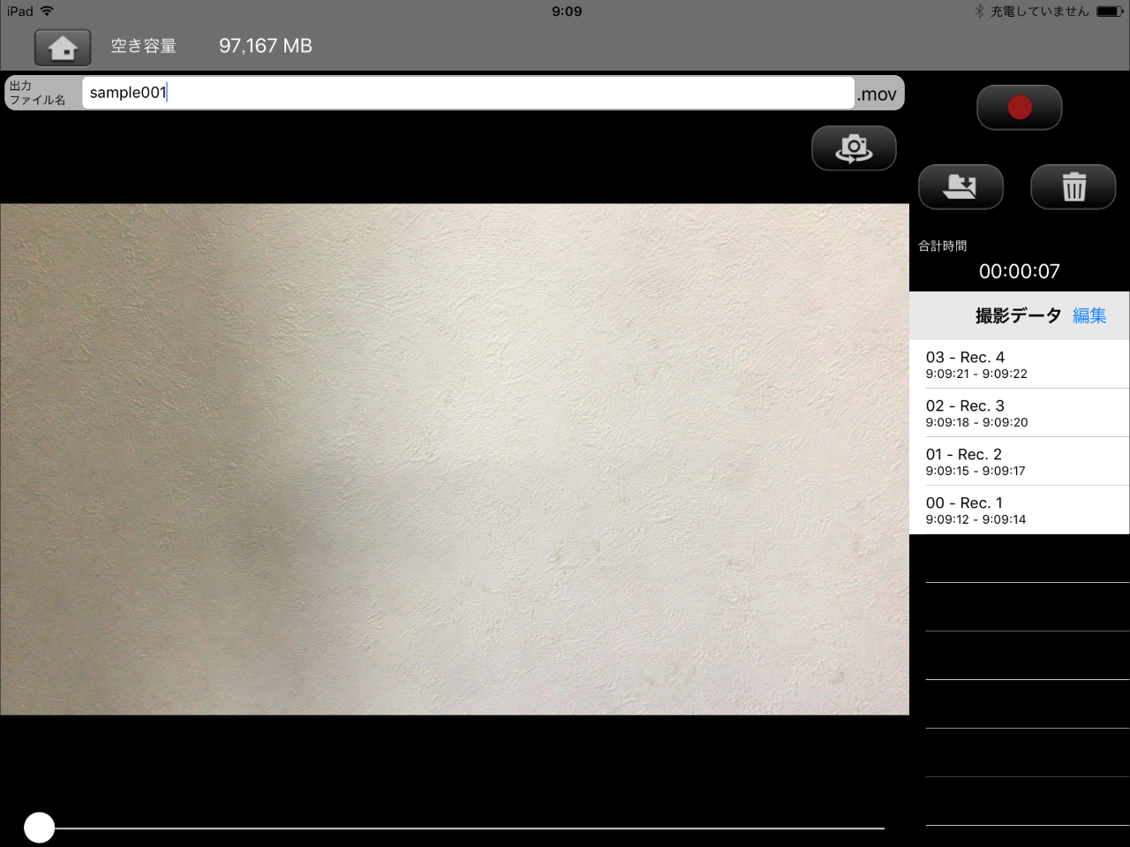The image size is (1130, 847).
Task: Save clips using the folder import icon
Action: [x=960, y=187]
